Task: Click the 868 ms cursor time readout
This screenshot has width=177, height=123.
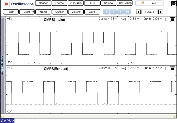Action: 149,3
